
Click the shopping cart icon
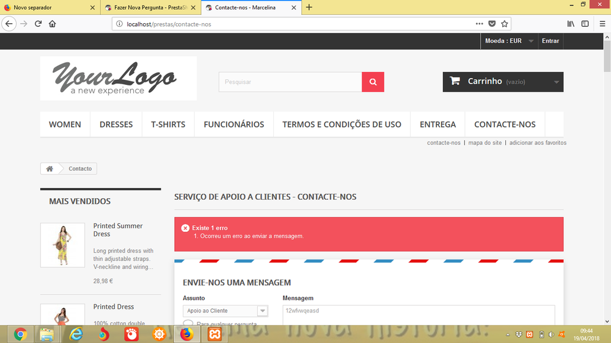455,81
